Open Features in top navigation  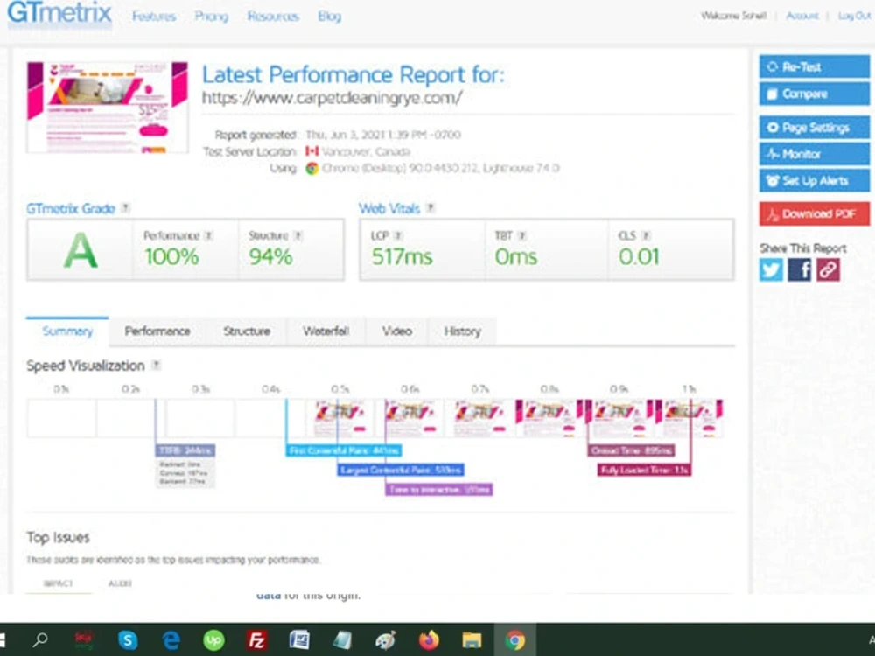(154, 17)
